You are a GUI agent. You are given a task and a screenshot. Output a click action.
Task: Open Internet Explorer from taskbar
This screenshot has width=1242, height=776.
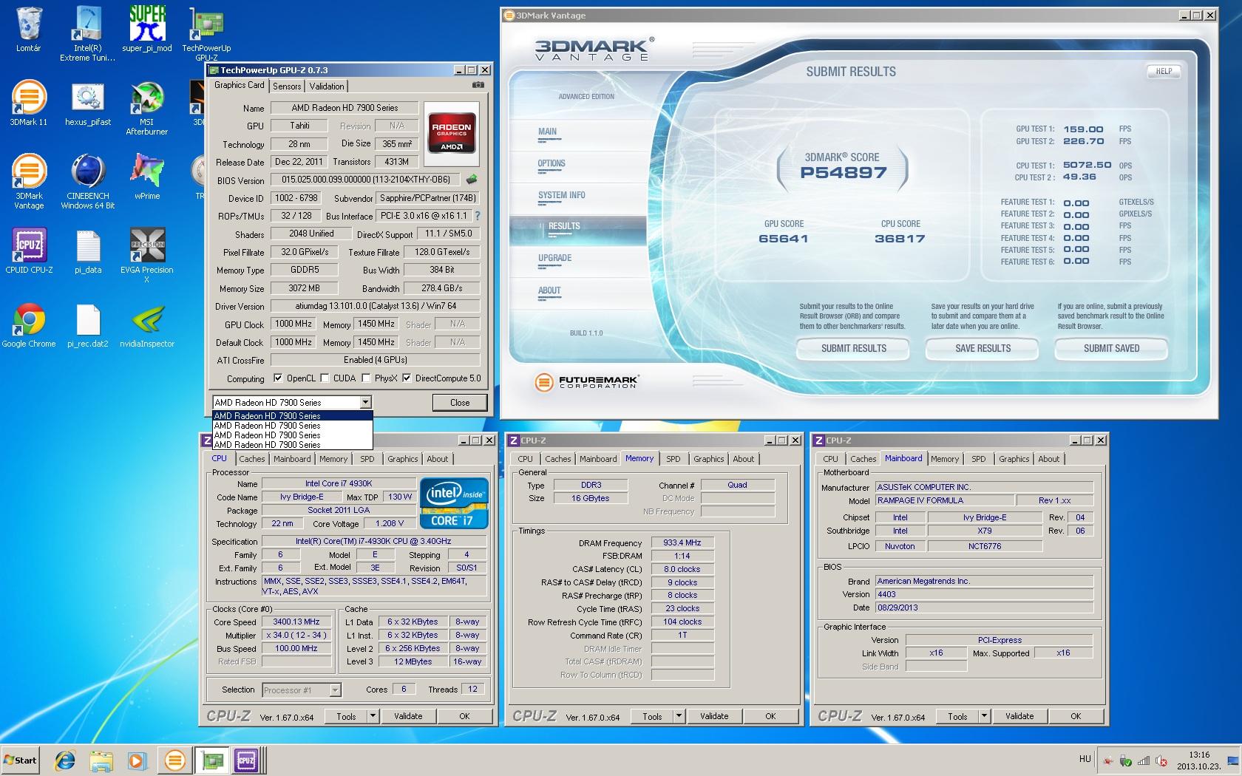tap(66, 760)
